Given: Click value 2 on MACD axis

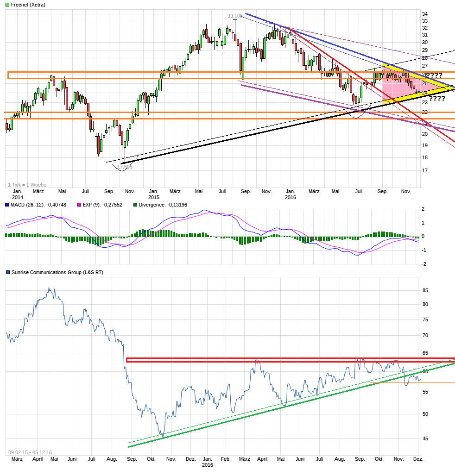Looking at the screenshot, I should coord(423,209).
